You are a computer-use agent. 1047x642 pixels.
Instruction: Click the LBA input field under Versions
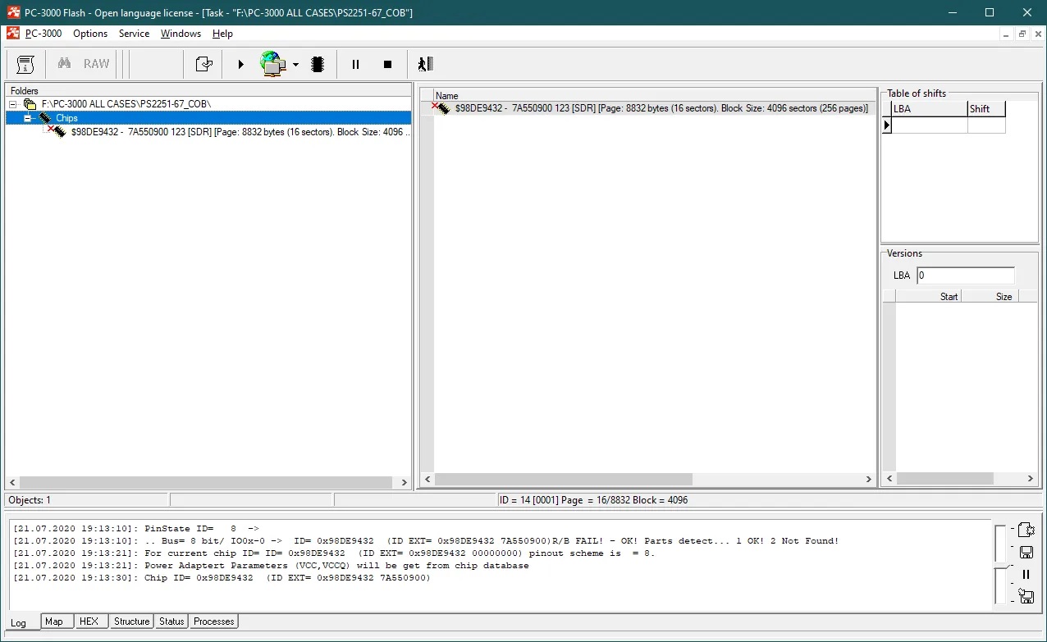[x=965, y=275]
